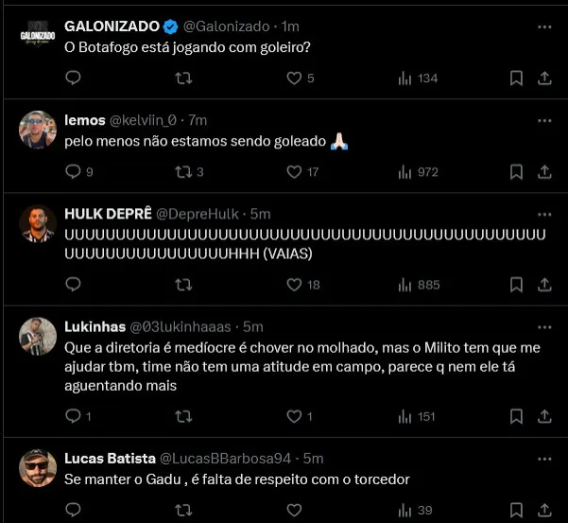This screenshot has width=568, height=523.
Task: Open HULK DEPRÊ's profile name
Action: pyautogui.click(x=107, y=214)
